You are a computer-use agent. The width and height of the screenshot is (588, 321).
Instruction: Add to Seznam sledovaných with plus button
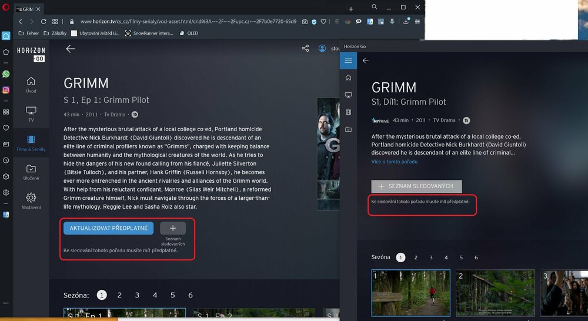(x=172, y=228)
